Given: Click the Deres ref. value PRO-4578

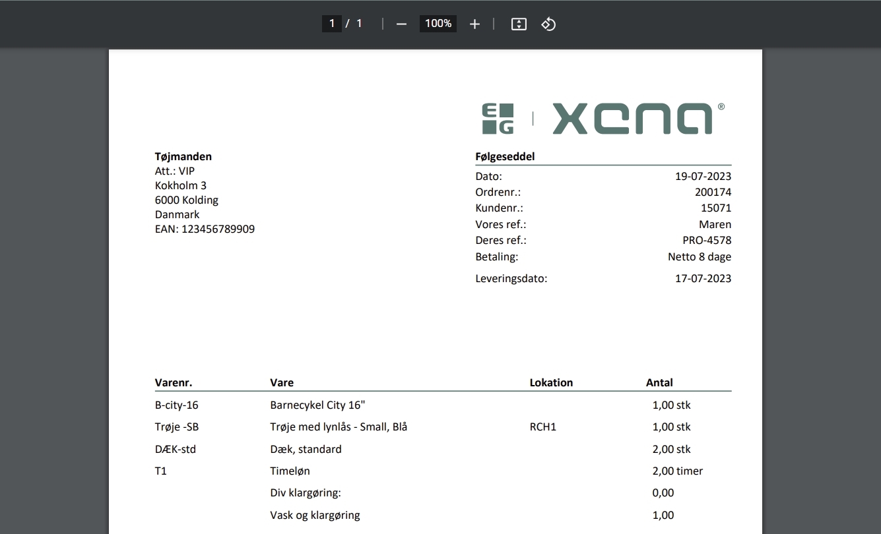Looking at the screenshot, I should click(x=707, y=241).
